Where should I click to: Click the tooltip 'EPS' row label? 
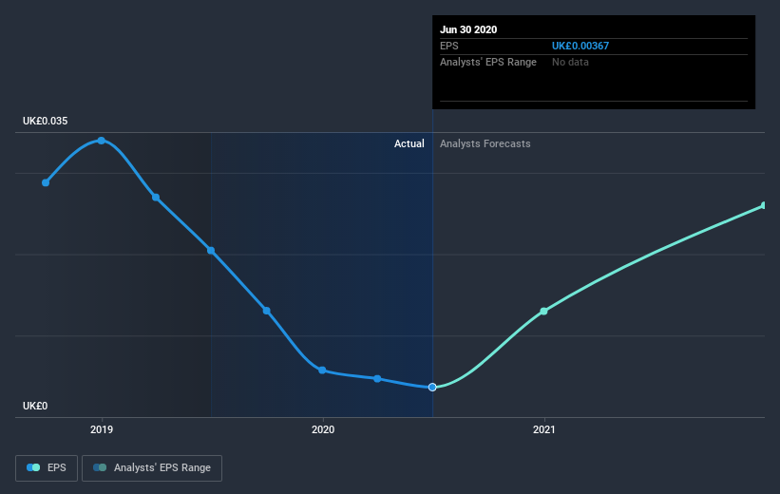pos(448,46)
